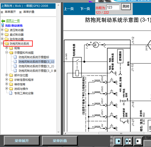This screenshot has width=151, height=147.
Task: Expand the 说明与操作 subfolder
Action: 7,88
